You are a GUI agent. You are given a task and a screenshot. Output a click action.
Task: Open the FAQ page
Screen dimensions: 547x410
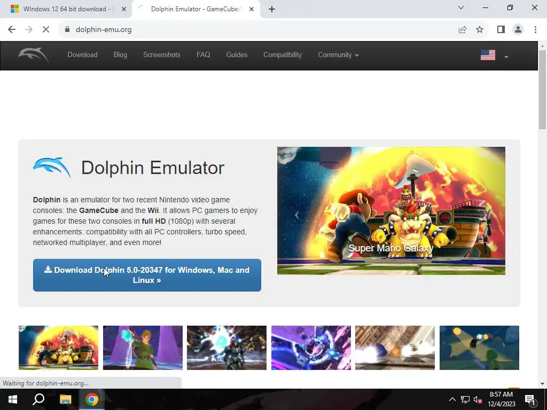pos(204,55)
